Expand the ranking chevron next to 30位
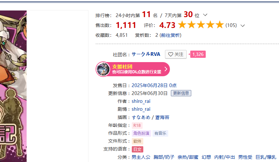 (205, 15)
